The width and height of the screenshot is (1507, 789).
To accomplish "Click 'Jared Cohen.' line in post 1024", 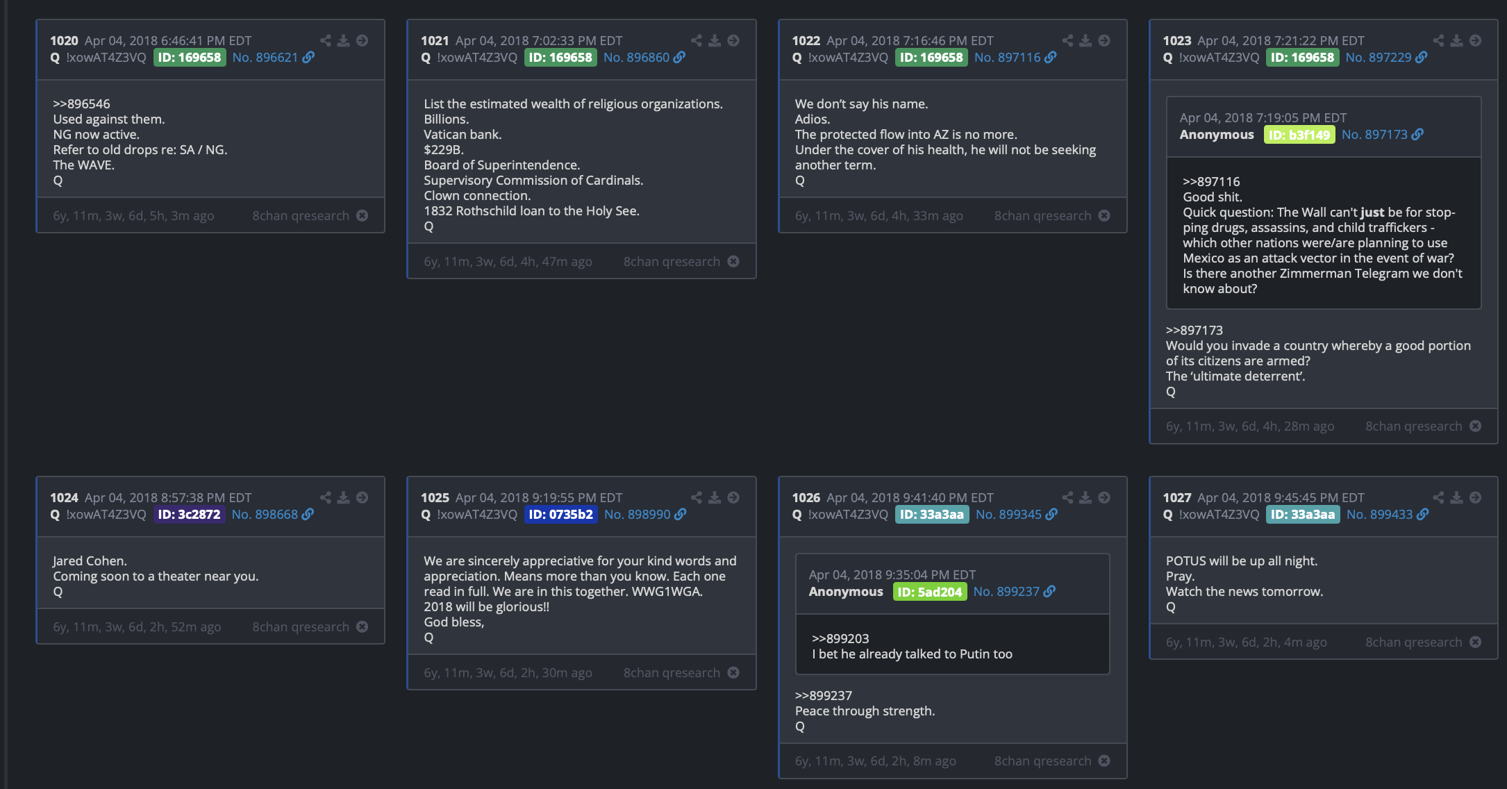I will click(x=90, y=561).
